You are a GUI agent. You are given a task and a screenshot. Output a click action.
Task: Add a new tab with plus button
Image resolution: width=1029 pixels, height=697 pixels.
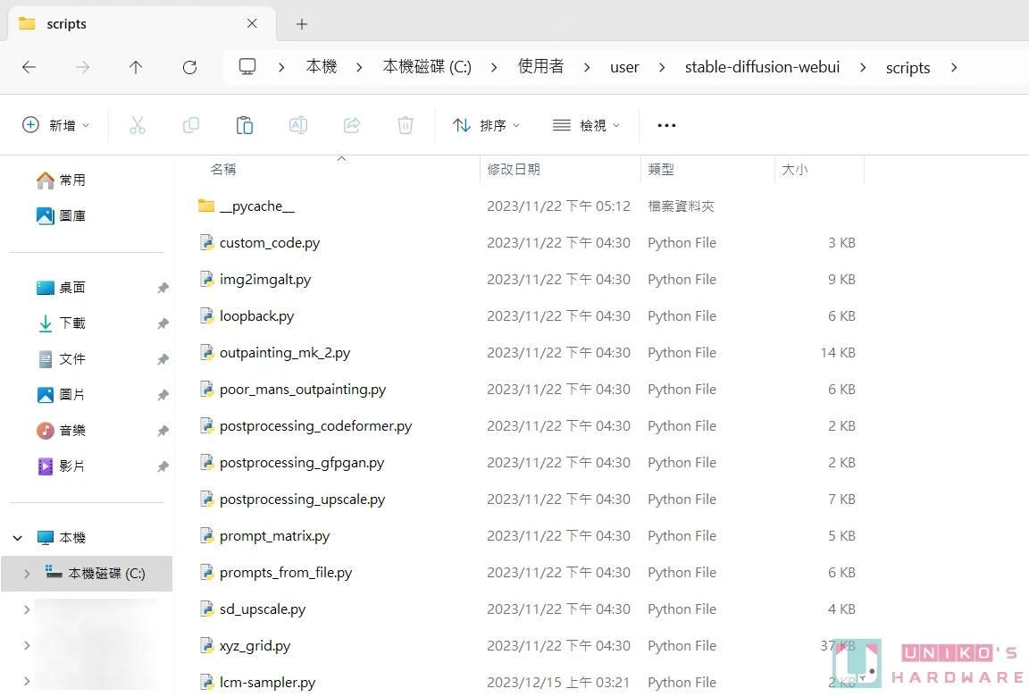302,24
